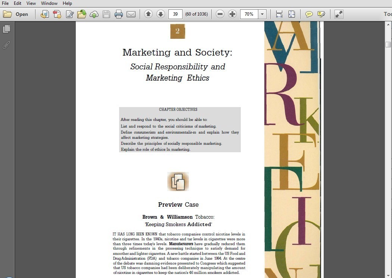Click the read mode expand icon
Screen dimensions: 392x278
[339, 14]
